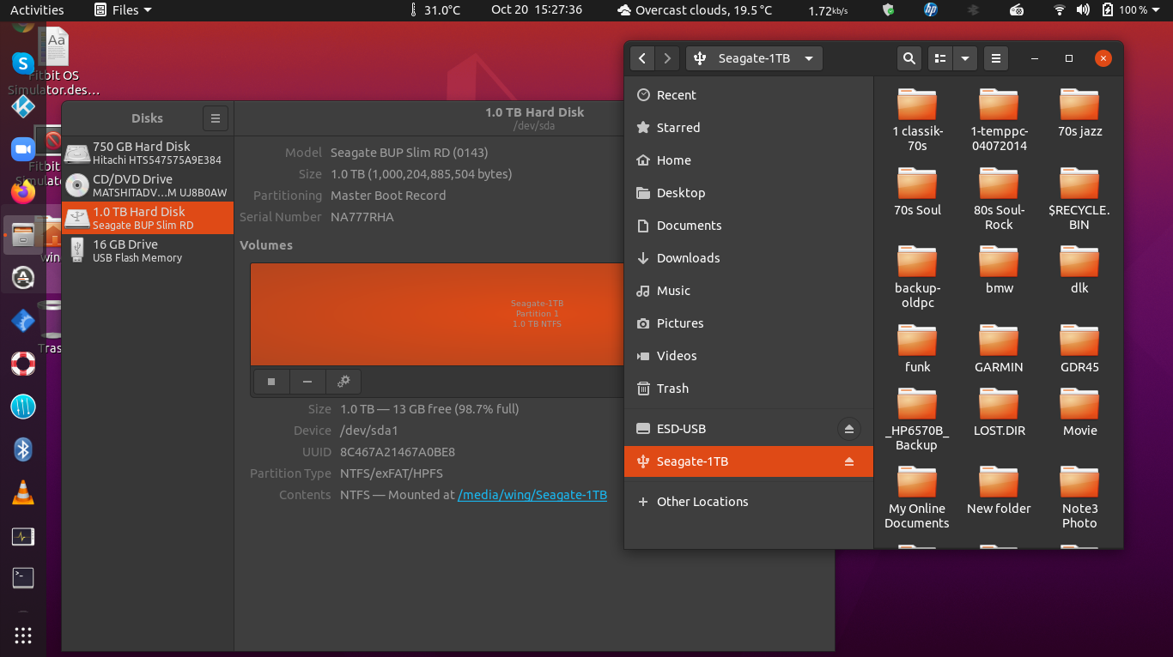
Task: Select the GDR45 folder
Action: [1079, 348]
